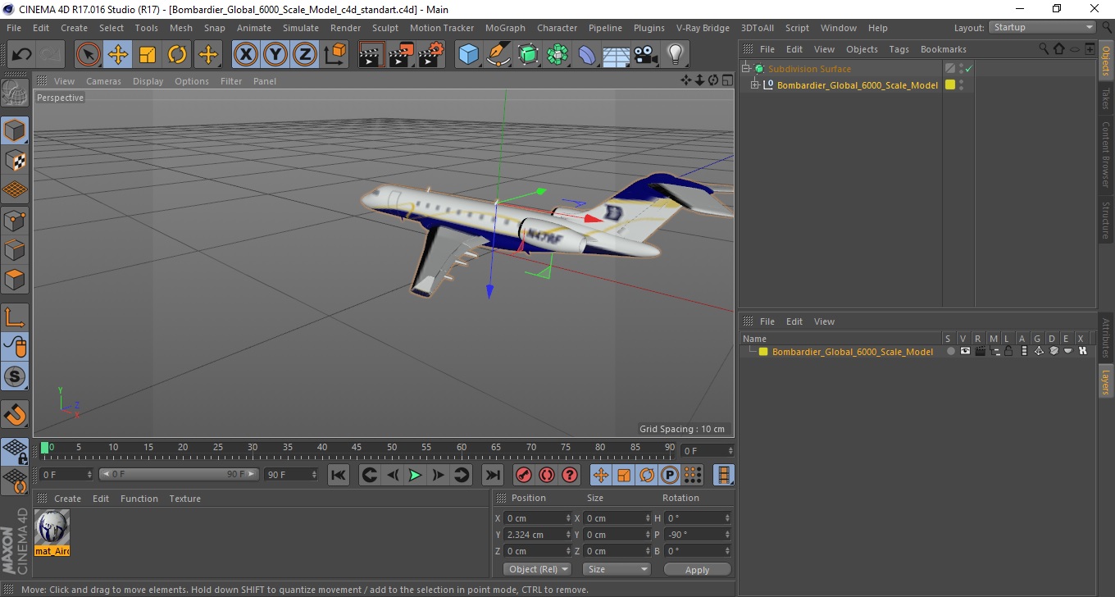Open the material manager Function menu

[x=139, y=499]
